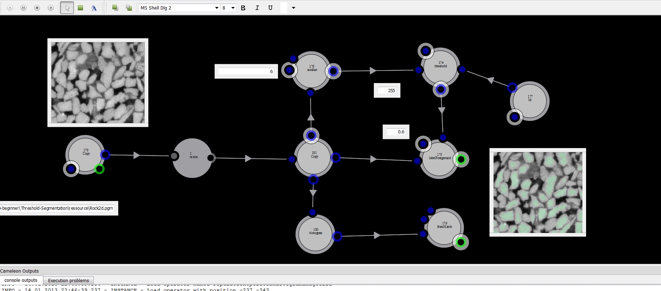Click the bottom white-ringed port of 177 Id
Screen dimensions: 661x291
(x=514, y=117)
